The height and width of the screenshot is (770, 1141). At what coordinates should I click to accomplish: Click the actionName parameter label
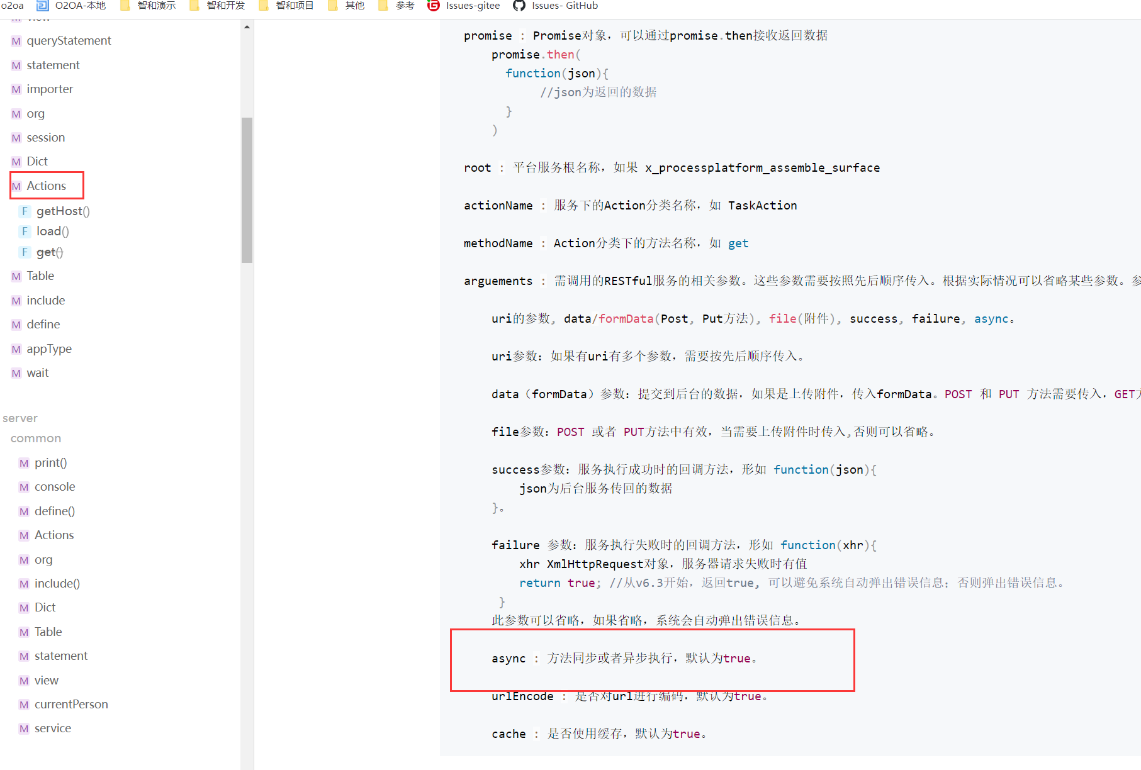pyautogui.click(x=498, y=206)
